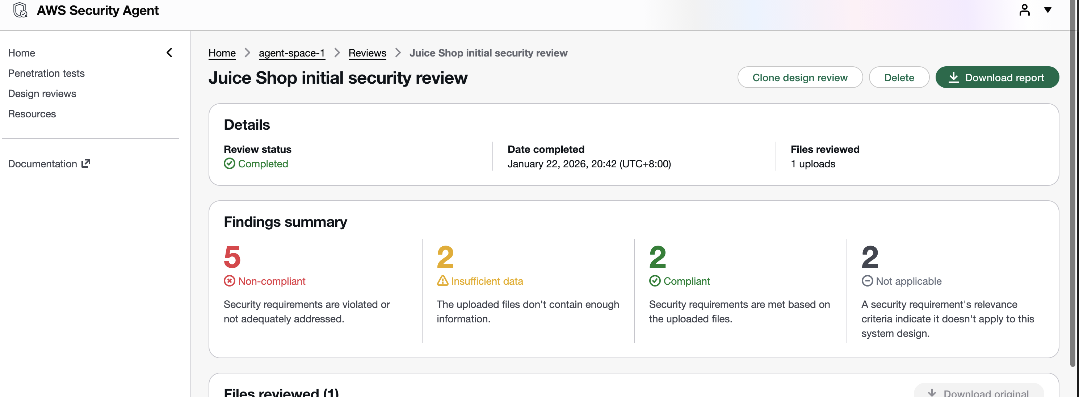Click the AWS Security Agent shield logo

coord(20,10)
